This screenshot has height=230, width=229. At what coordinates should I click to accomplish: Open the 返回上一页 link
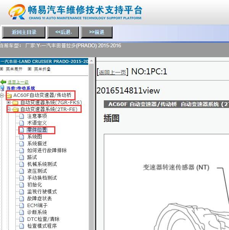click(112, 72)
